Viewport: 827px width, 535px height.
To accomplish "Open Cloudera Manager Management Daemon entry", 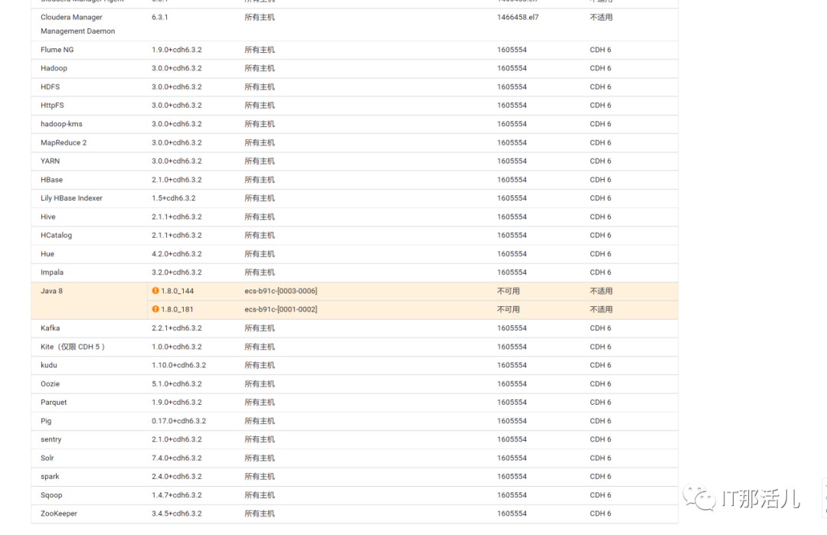I will click(x=72, y=24).
